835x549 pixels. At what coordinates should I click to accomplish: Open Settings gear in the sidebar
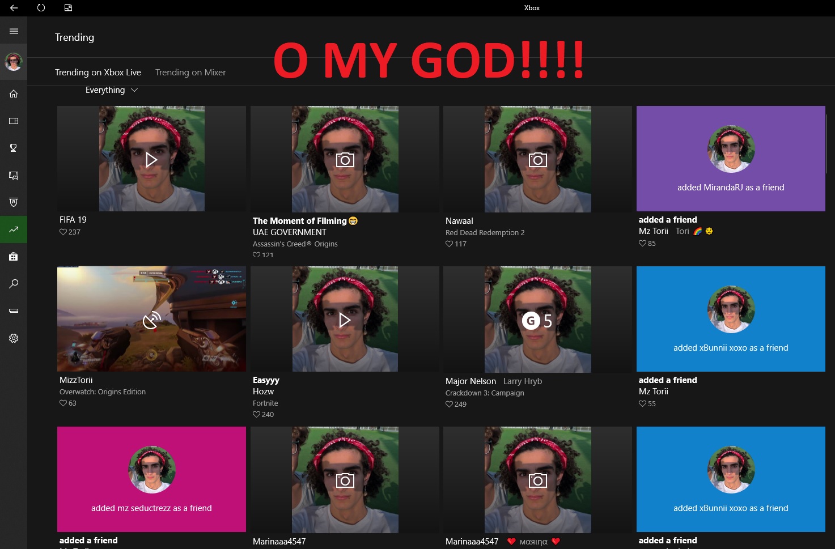[14, 338]
